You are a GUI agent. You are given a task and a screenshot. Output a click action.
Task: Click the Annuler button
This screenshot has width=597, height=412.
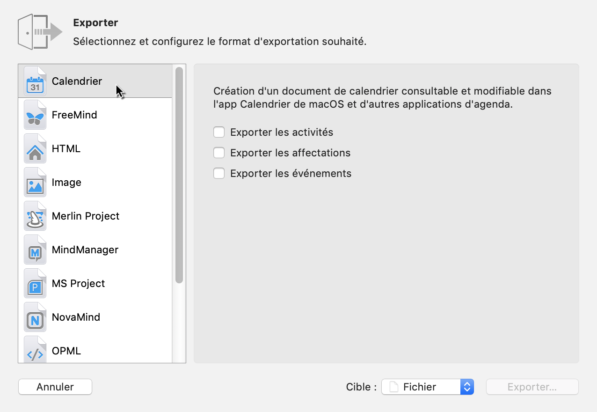coord(55,387)
